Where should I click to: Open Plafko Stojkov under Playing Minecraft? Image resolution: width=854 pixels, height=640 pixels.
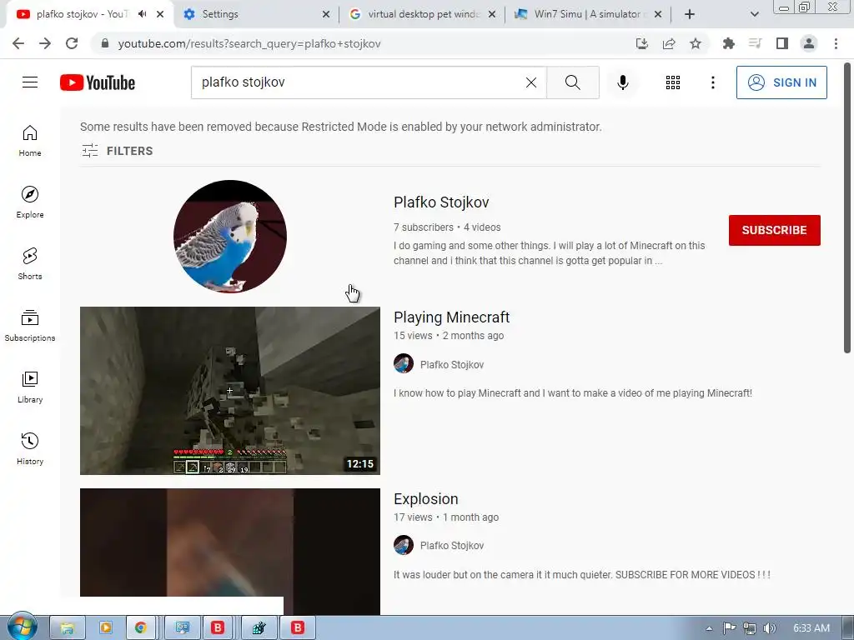click(x=451, y=365)
